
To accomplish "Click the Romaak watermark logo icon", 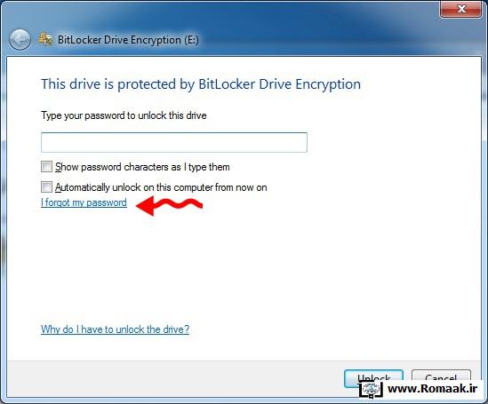I will tap(371, 390).
